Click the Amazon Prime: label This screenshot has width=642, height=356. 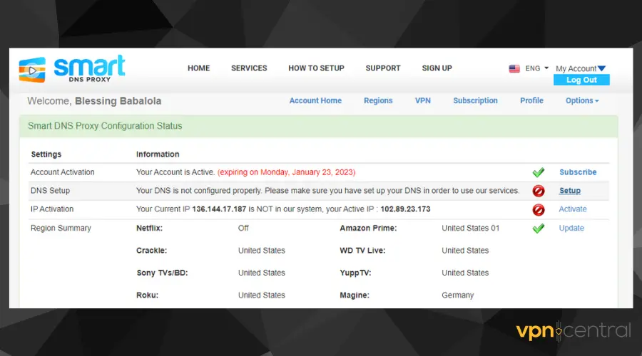pyautogui.click(x=368, y=228)
